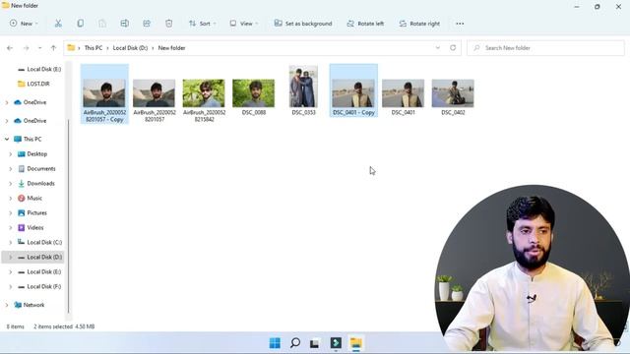The height and width of the screenshot is (354, 630).
Task: Expand the Network tree node
Action: point(7,305)
